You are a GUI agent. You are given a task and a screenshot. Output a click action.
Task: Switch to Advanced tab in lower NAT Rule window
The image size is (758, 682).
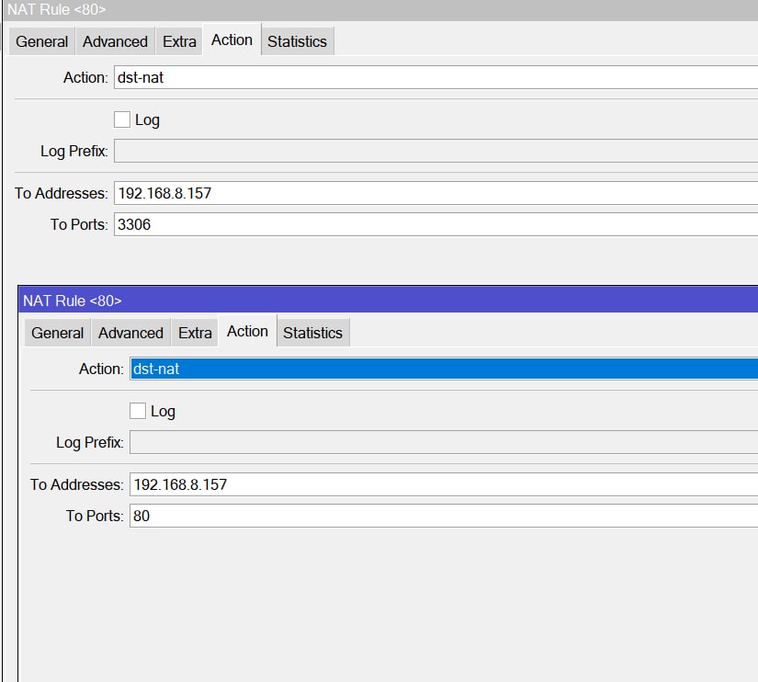[x=131, y=333]
